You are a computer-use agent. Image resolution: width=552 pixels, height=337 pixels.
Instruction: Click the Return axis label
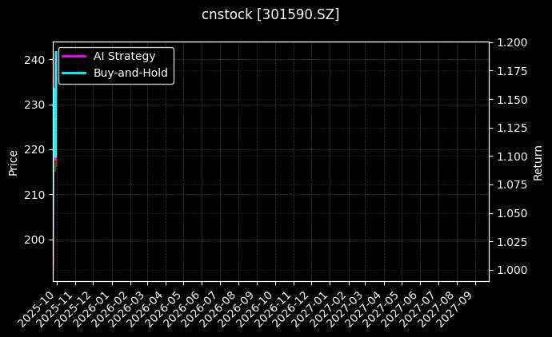(538, 162)
